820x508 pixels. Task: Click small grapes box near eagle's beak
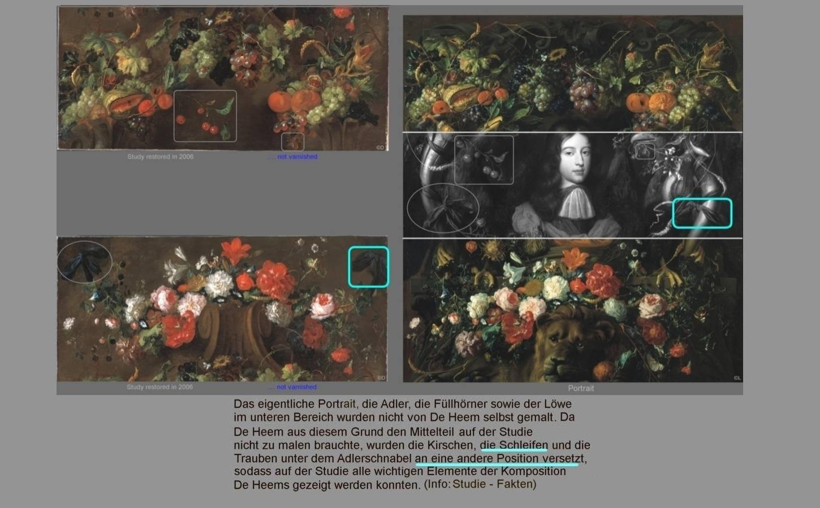[x=645, y=151]
